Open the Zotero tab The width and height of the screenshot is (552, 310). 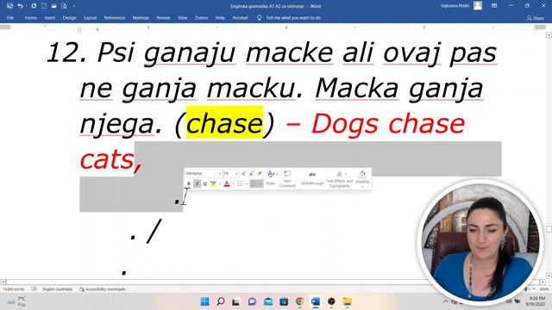(201, 17)
